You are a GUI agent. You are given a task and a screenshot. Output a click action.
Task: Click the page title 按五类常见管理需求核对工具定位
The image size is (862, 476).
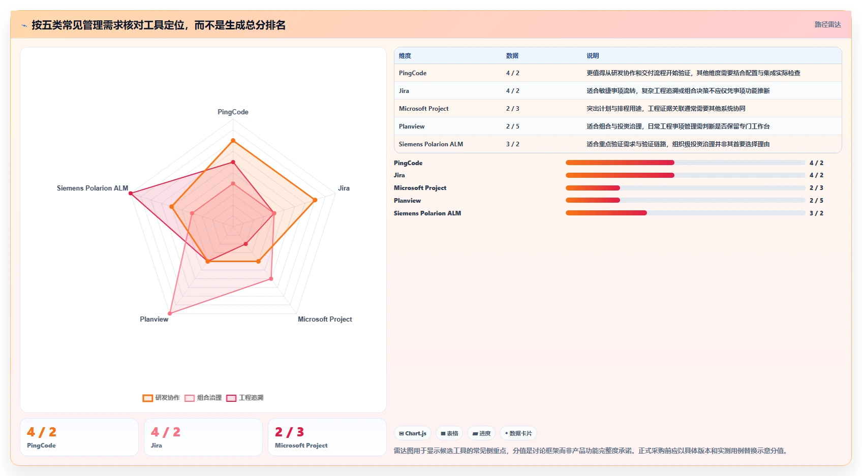click(159, 25)
